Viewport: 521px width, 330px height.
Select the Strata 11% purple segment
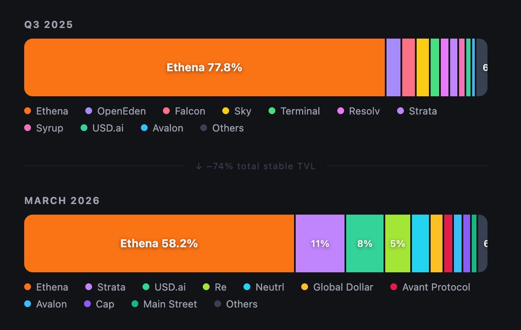pos(320,243)
